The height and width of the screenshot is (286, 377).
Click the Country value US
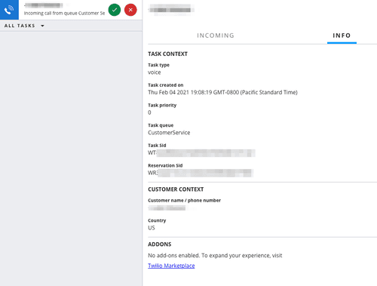152,228
